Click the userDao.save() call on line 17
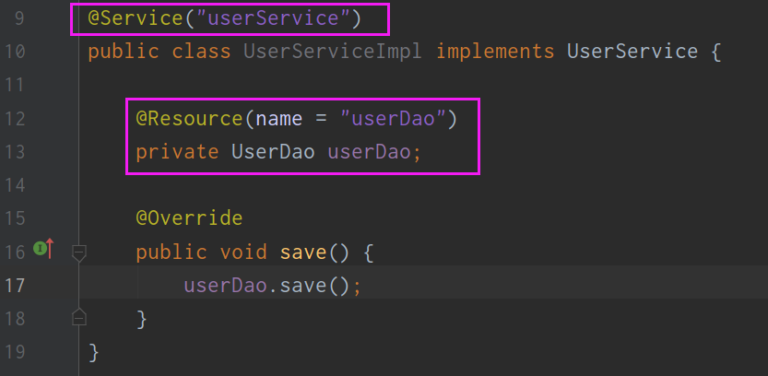This screenshot has height=376, width=768. tap(267, 286)
